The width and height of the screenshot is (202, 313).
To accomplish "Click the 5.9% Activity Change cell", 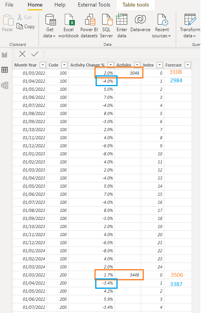I will click(91, 299).
